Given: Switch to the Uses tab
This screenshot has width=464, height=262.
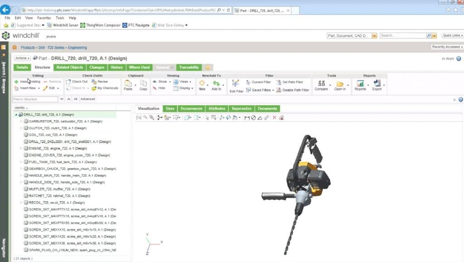Looking at the screenshot, I should click(170, 109).
